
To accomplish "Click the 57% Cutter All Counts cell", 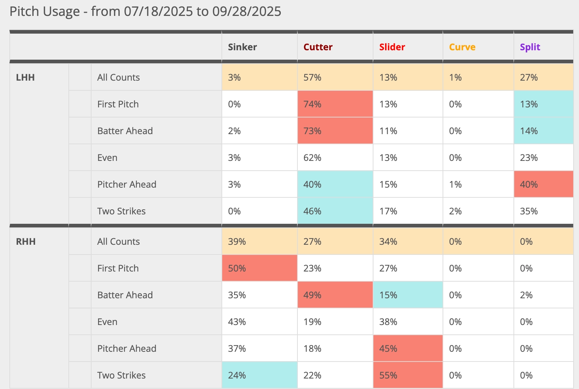I will click(335, 77).
